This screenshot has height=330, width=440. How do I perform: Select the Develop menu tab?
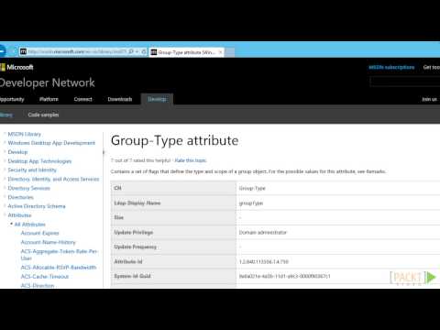157,99
